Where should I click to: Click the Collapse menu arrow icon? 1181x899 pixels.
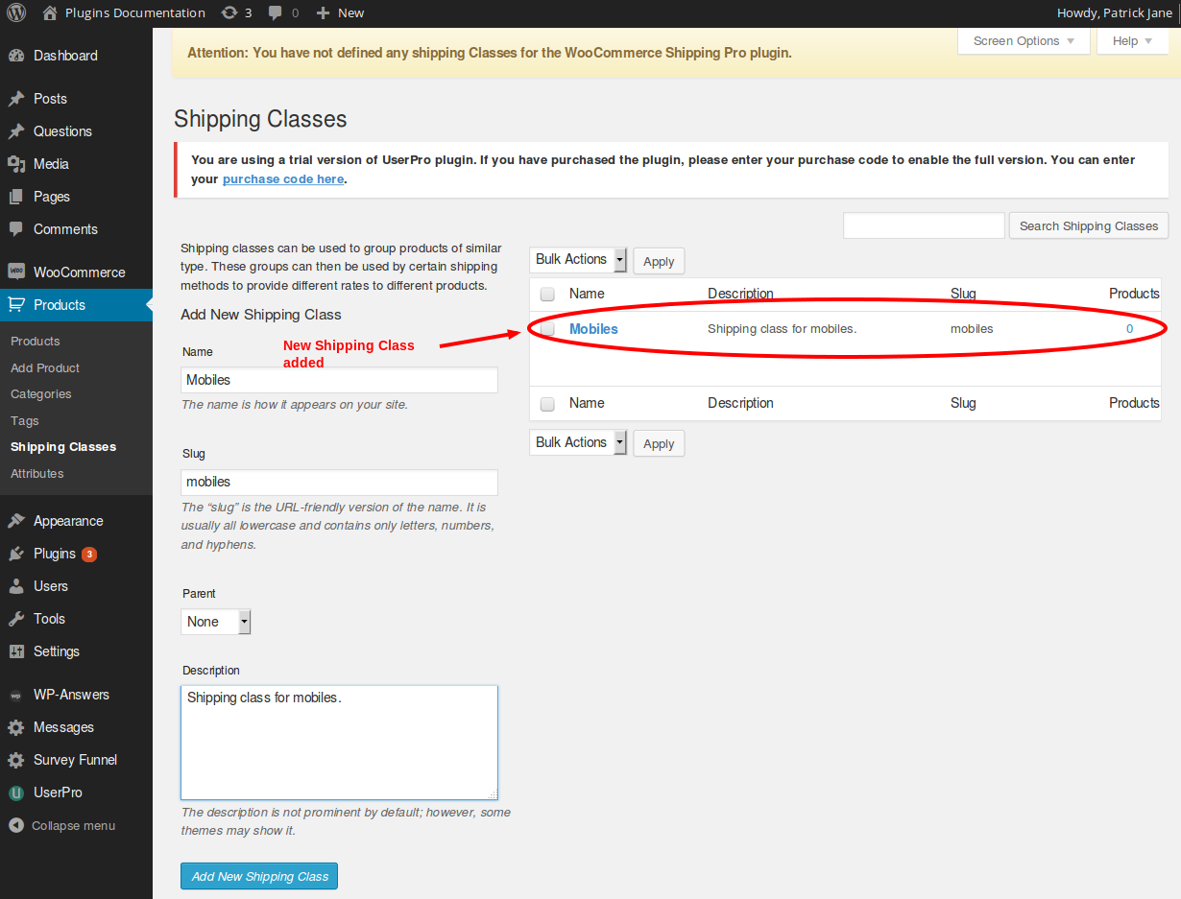pos(16,825)
